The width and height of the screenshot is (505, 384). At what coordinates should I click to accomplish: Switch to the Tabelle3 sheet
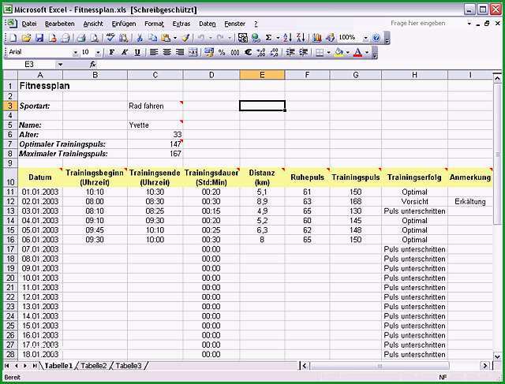coord(129,366)
